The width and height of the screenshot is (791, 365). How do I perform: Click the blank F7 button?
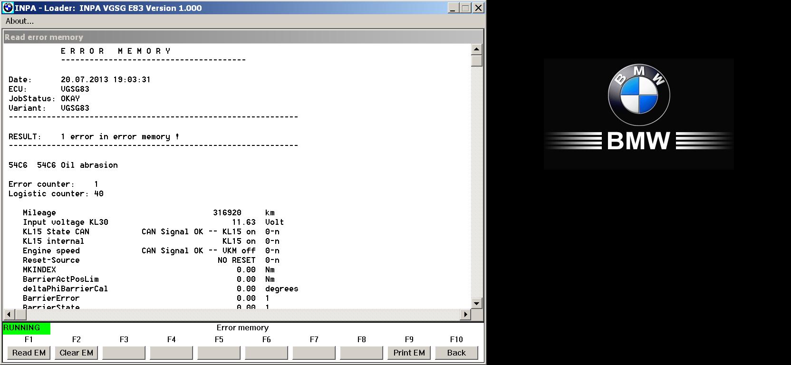click(314, 353)
